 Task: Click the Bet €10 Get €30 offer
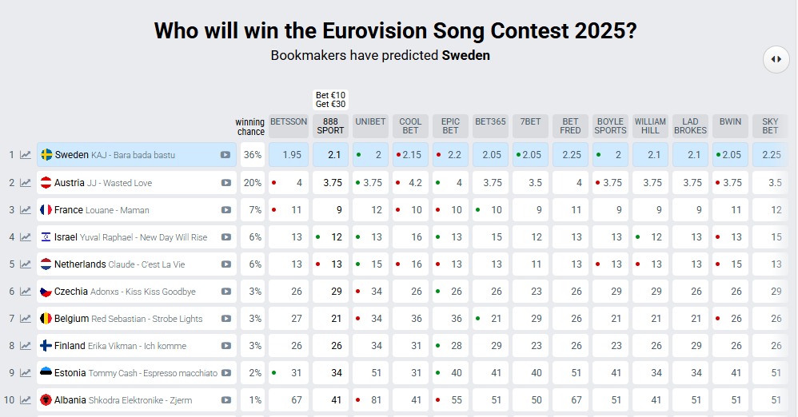point(331,100)
